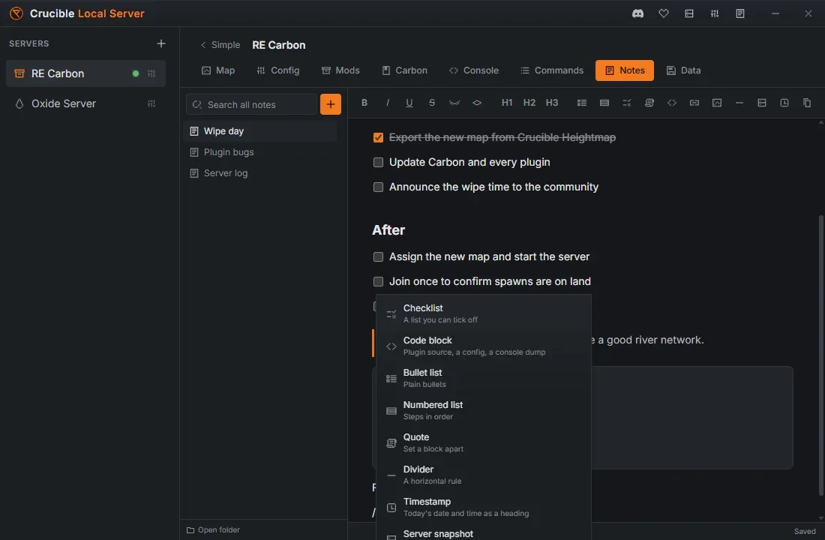Toggle strikethrough formatting in the notes toolbar

coord(432,103)
